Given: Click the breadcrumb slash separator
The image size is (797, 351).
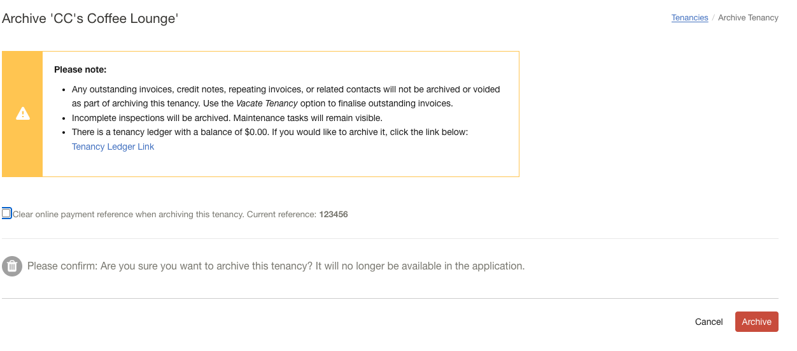Looking at the screenshot, I should 713,18.
